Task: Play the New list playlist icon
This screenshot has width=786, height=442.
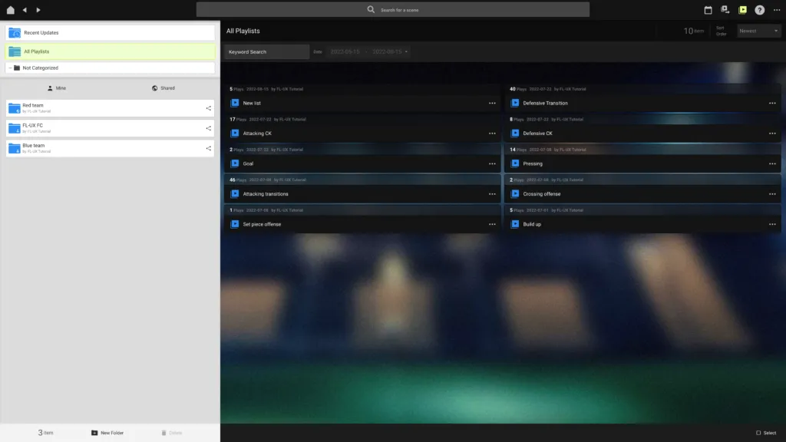Action: click(235, 104)
